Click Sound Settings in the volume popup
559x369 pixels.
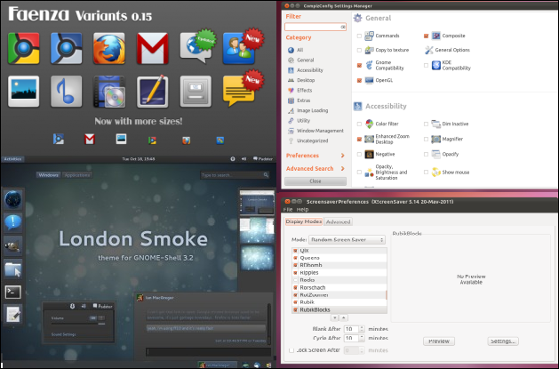[x=63, y=334]
